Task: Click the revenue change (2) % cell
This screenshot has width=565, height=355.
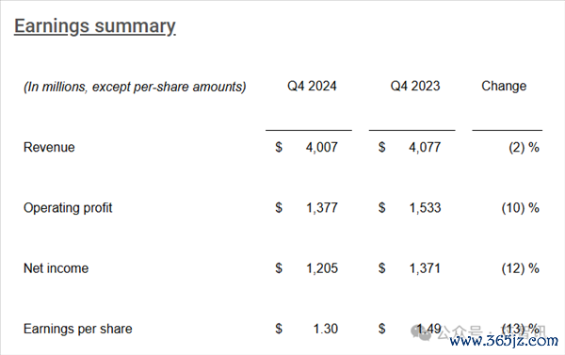Action: click(524, 148)
